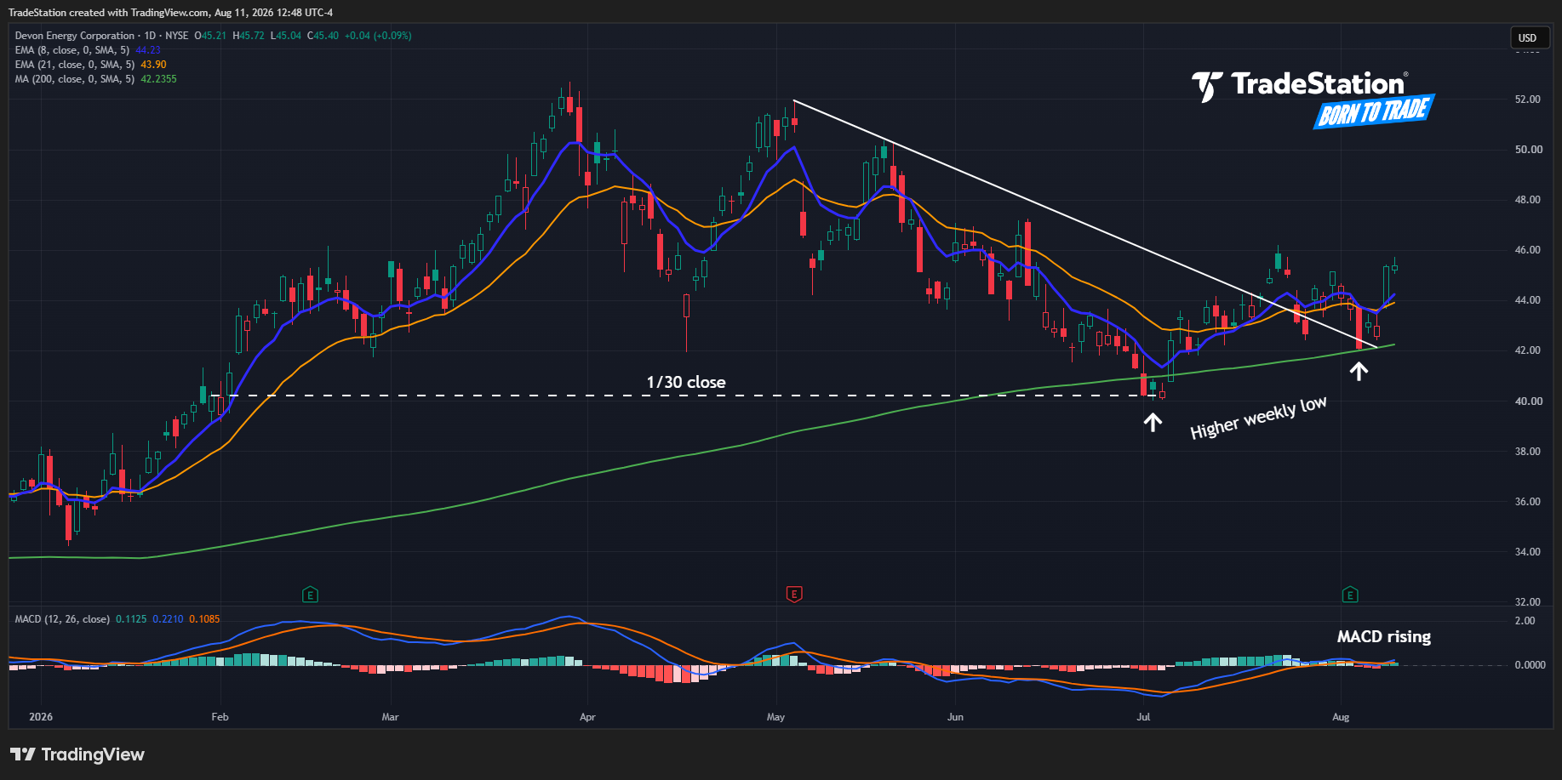
Task: Click the high price H45.72
Action: tap(249, 36)
